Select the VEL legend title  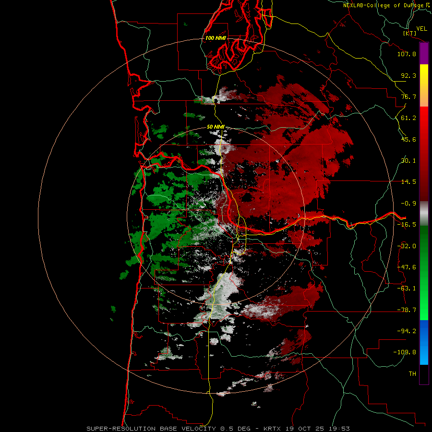pyautogui.click(x=421, y=29)
